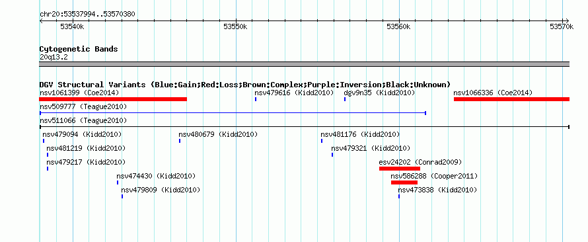Viewport: 588px width, 242px height.
Task: Click the 53540k ruler label
Action: pyautogui.click(x=72, y=27)
